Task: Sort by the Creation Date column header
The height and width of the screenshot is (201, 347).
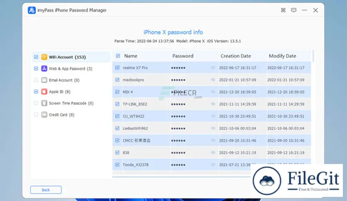Action: click(x=236, y=56)
